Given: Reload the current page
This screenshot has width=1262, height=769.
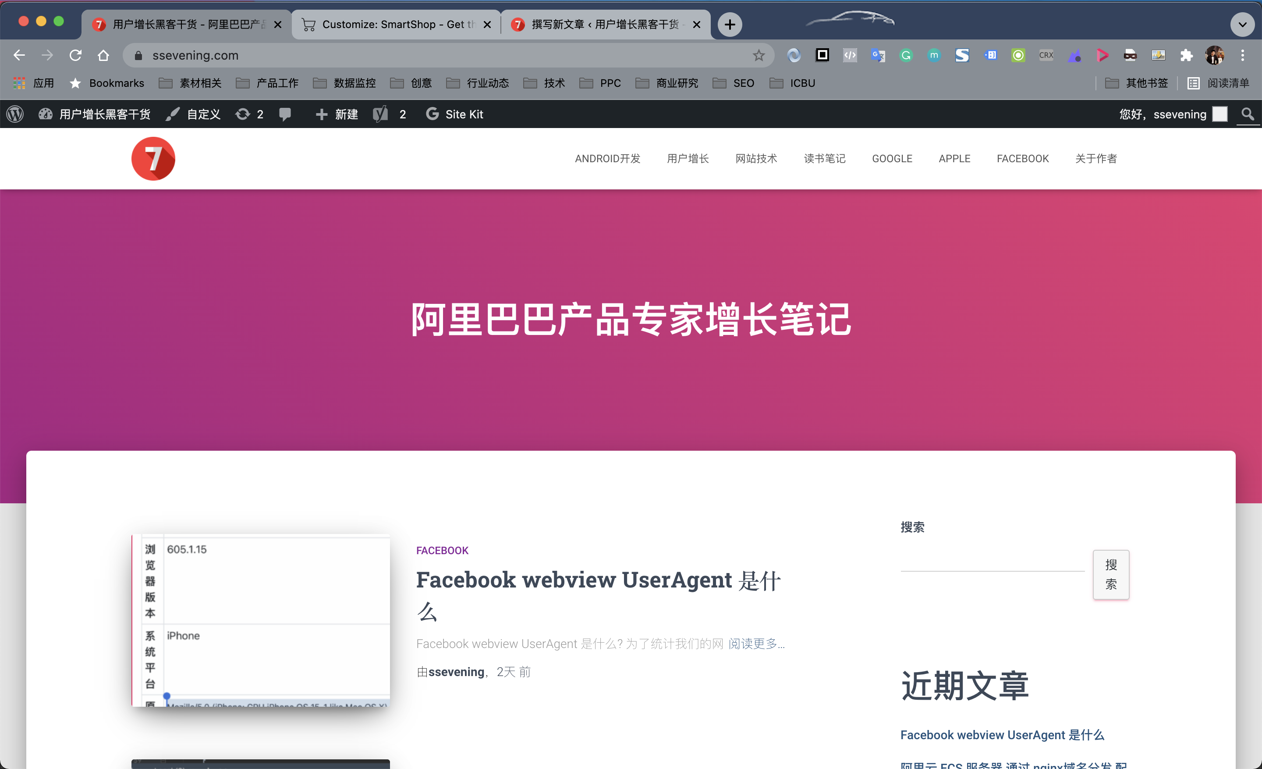Looking at the screenshot, I should point(75,55).
